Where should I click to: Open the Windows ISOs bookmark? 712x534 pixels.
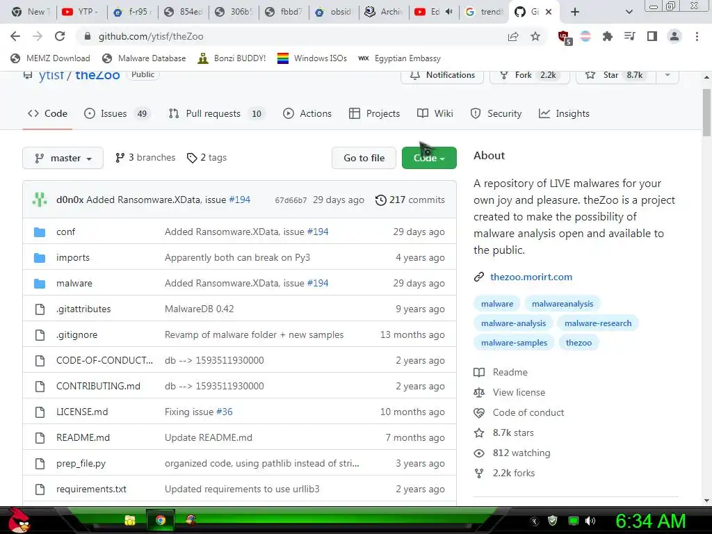click(x=312, y=58)
